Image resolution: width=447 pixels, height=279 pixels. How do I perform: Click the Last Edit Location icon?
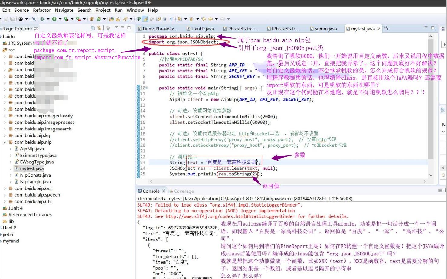tap(204, 19)
